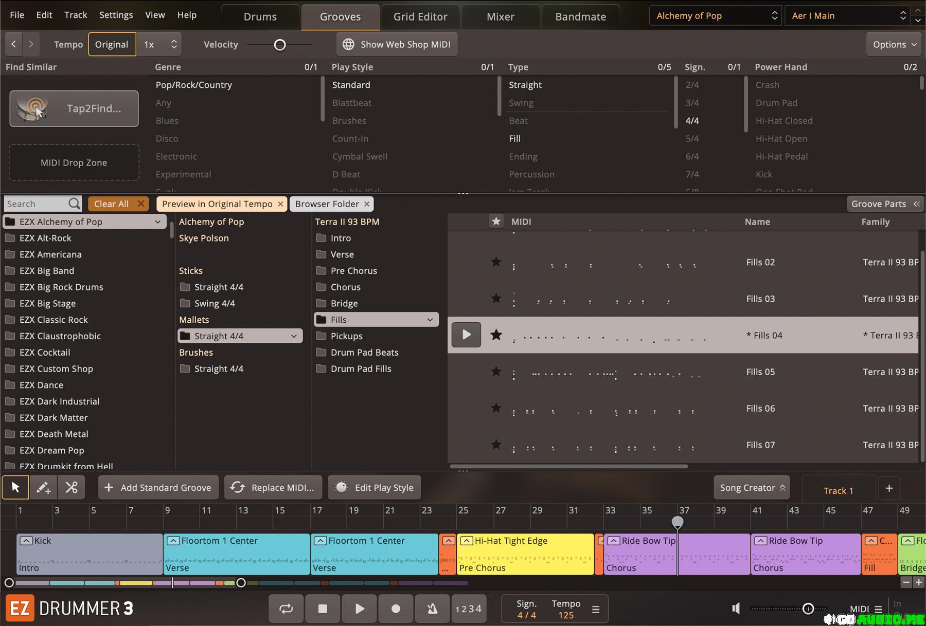Toggle the metronome click

[x=432, y=609]
